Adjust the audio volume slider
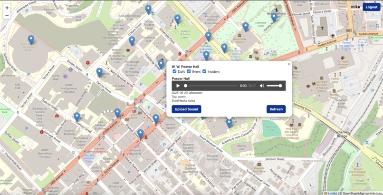Image resolution: width=383 pixels, height=195 pixels. [x=274, y=86]
